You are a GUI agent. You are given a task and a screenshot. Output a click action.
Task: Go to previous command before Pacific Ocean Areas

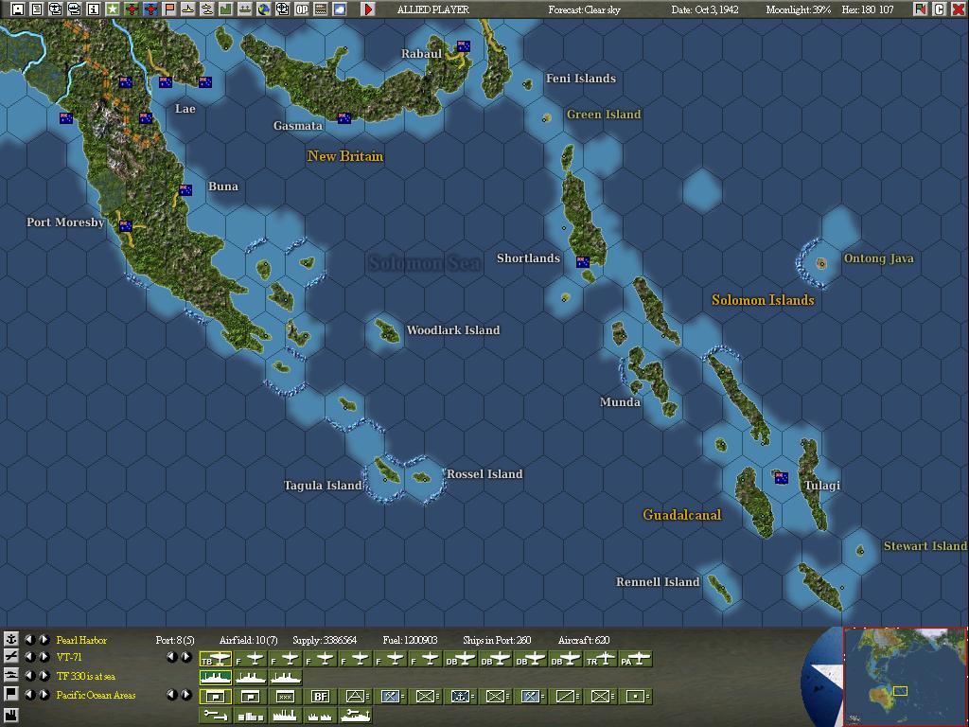(29, 694)
